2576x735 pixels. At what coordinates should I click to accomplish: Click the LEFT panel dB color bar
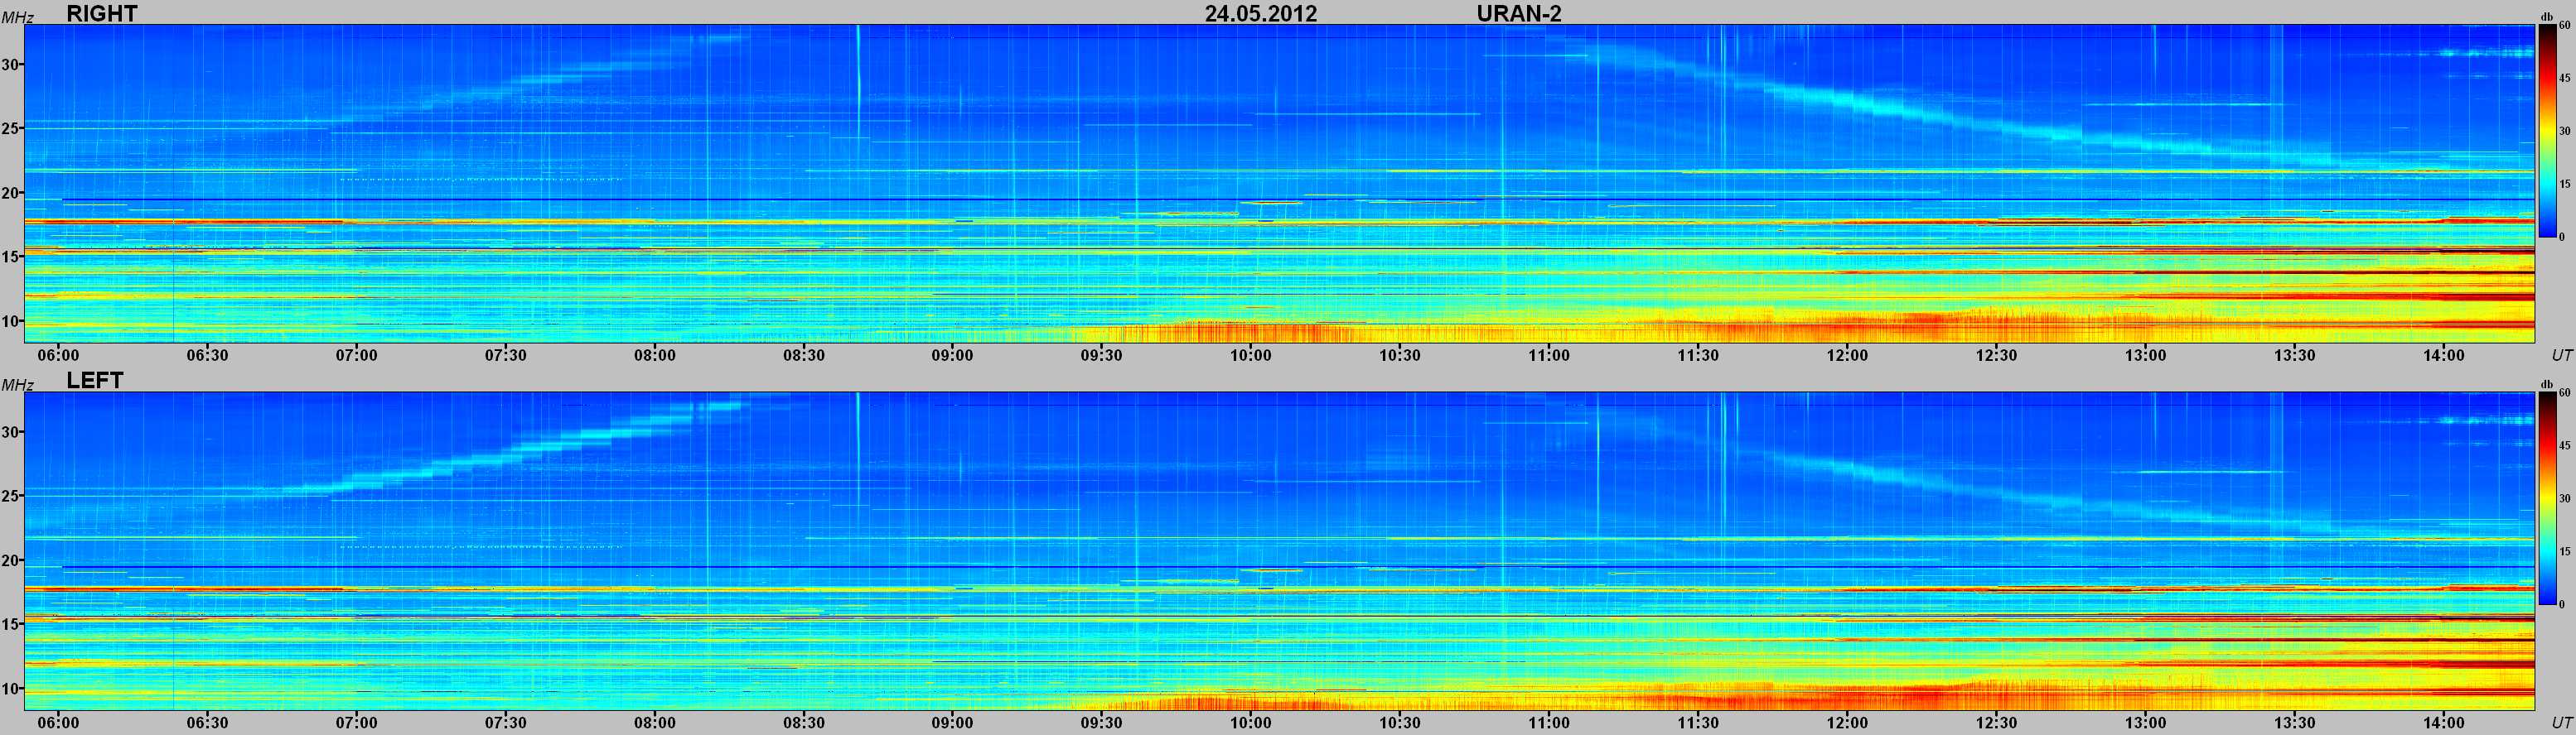pos(2547,498)
